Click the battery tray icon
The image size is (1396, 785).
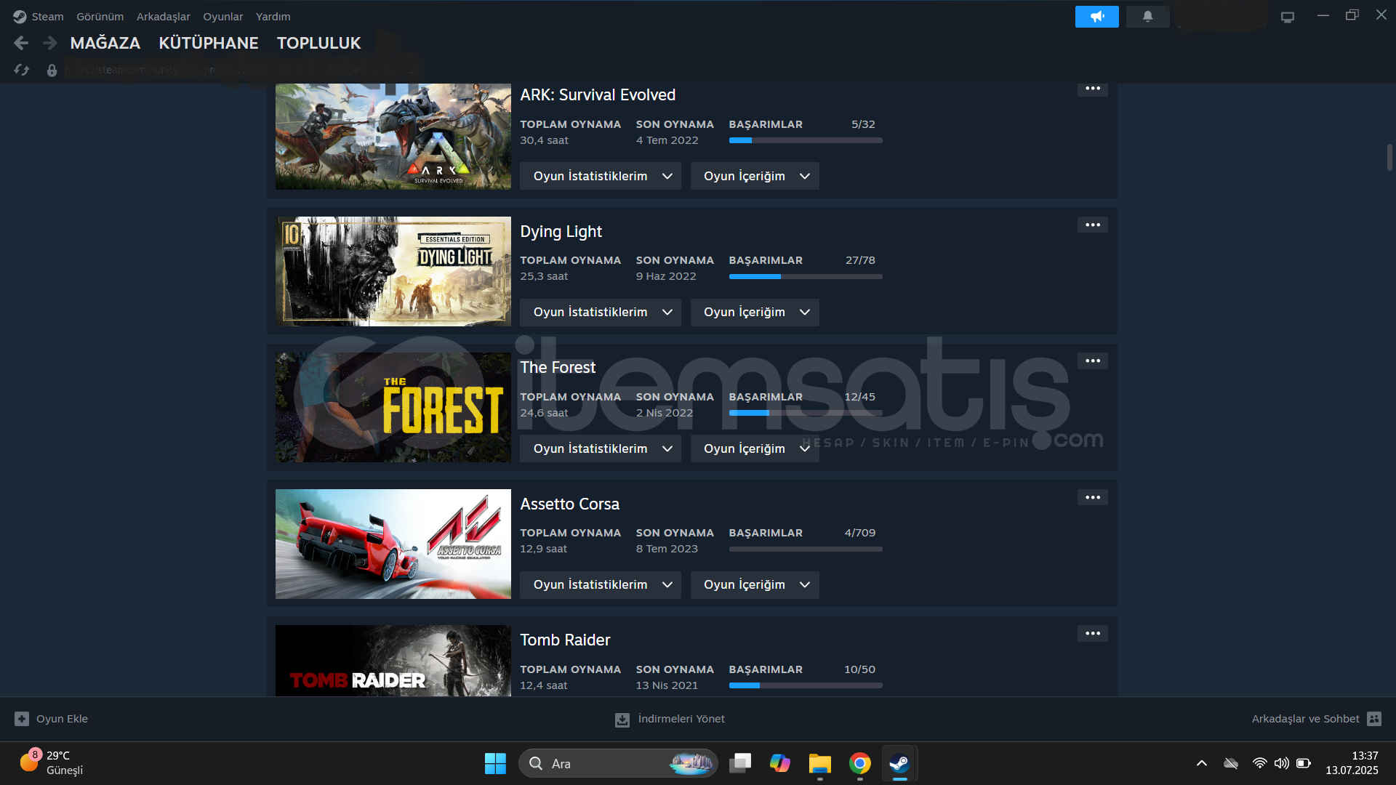[x=1304, y=763]
